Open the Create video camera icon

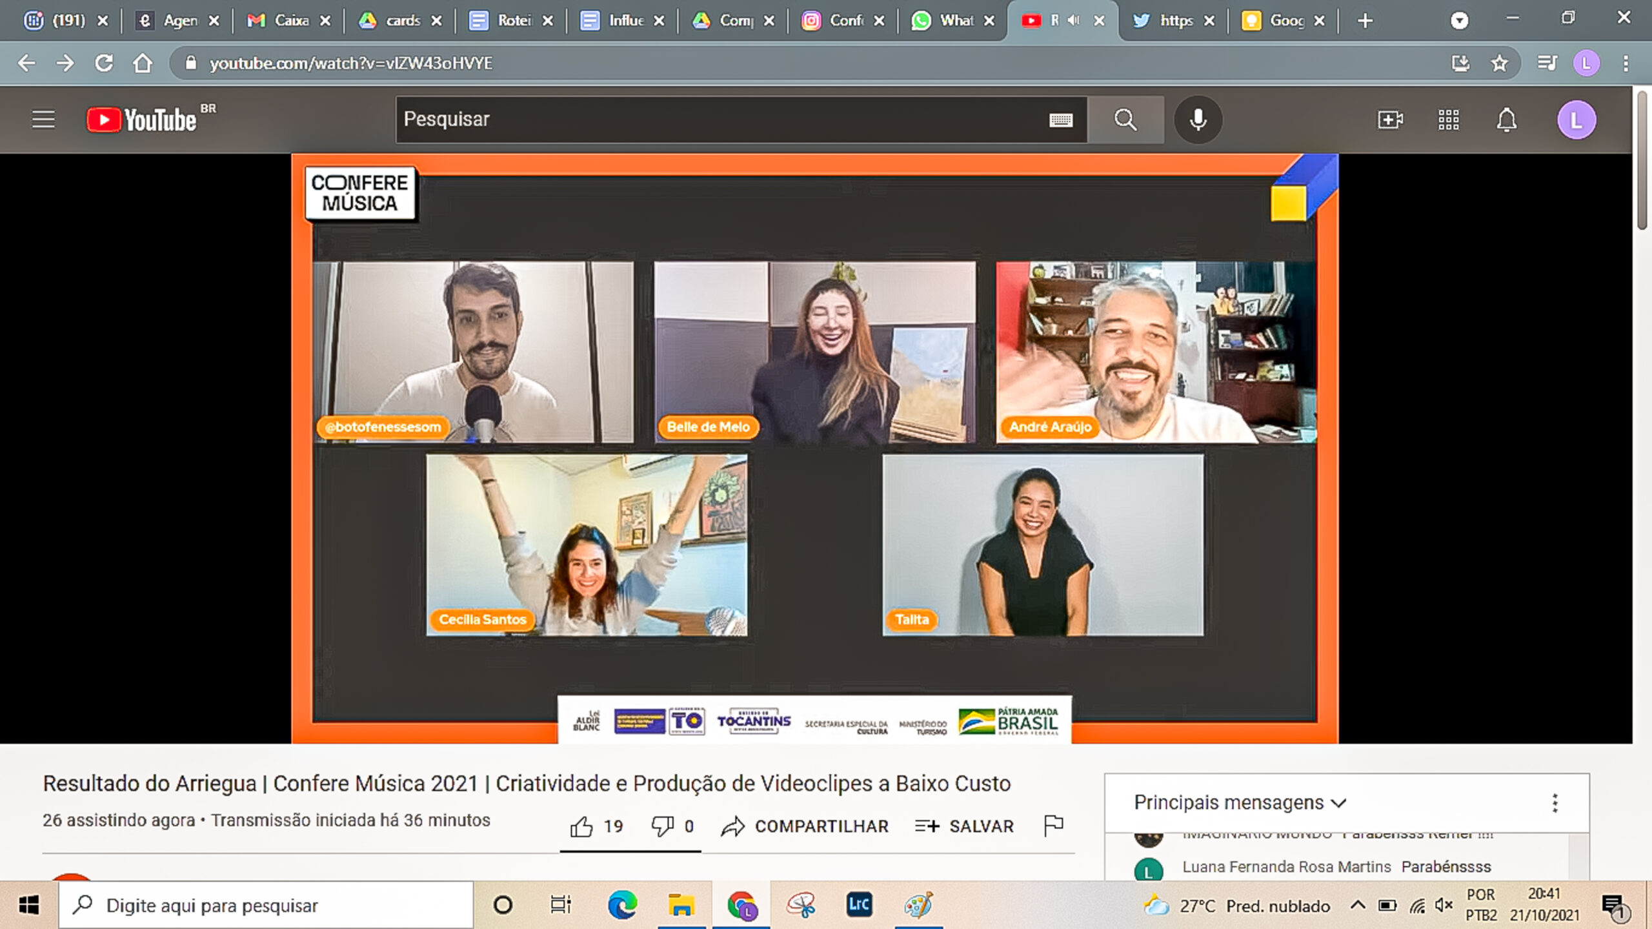(x=1389, y=119)
